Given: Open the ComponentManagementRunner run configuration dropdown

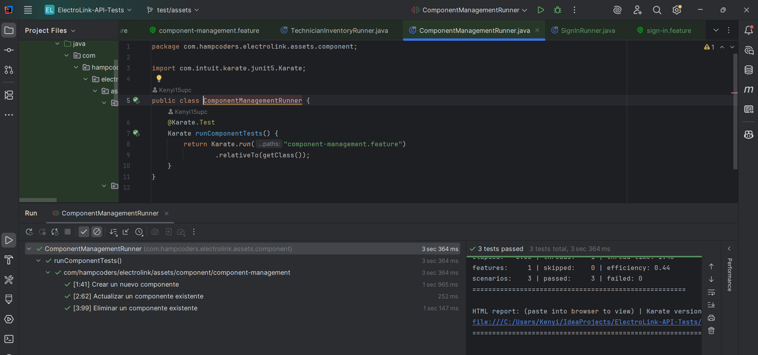Looking at the screenshot, I should [x=469, y=10].
